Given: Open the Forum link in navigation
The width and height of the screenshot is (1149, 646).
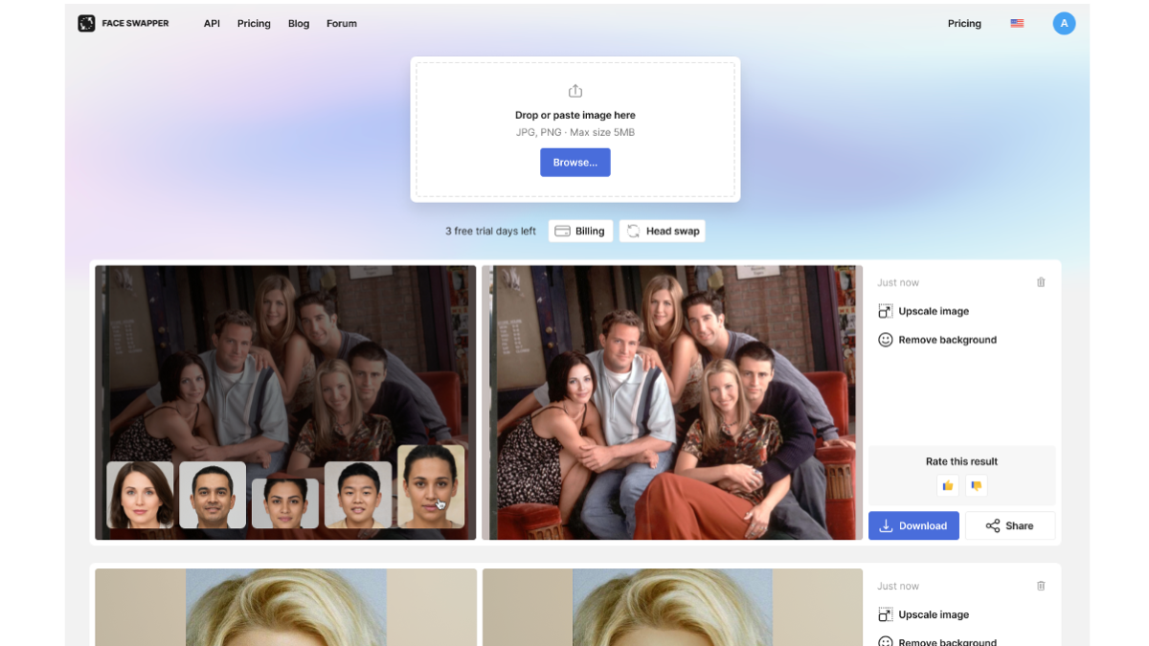Looking at the screenshot, I should tap(342, 23).
